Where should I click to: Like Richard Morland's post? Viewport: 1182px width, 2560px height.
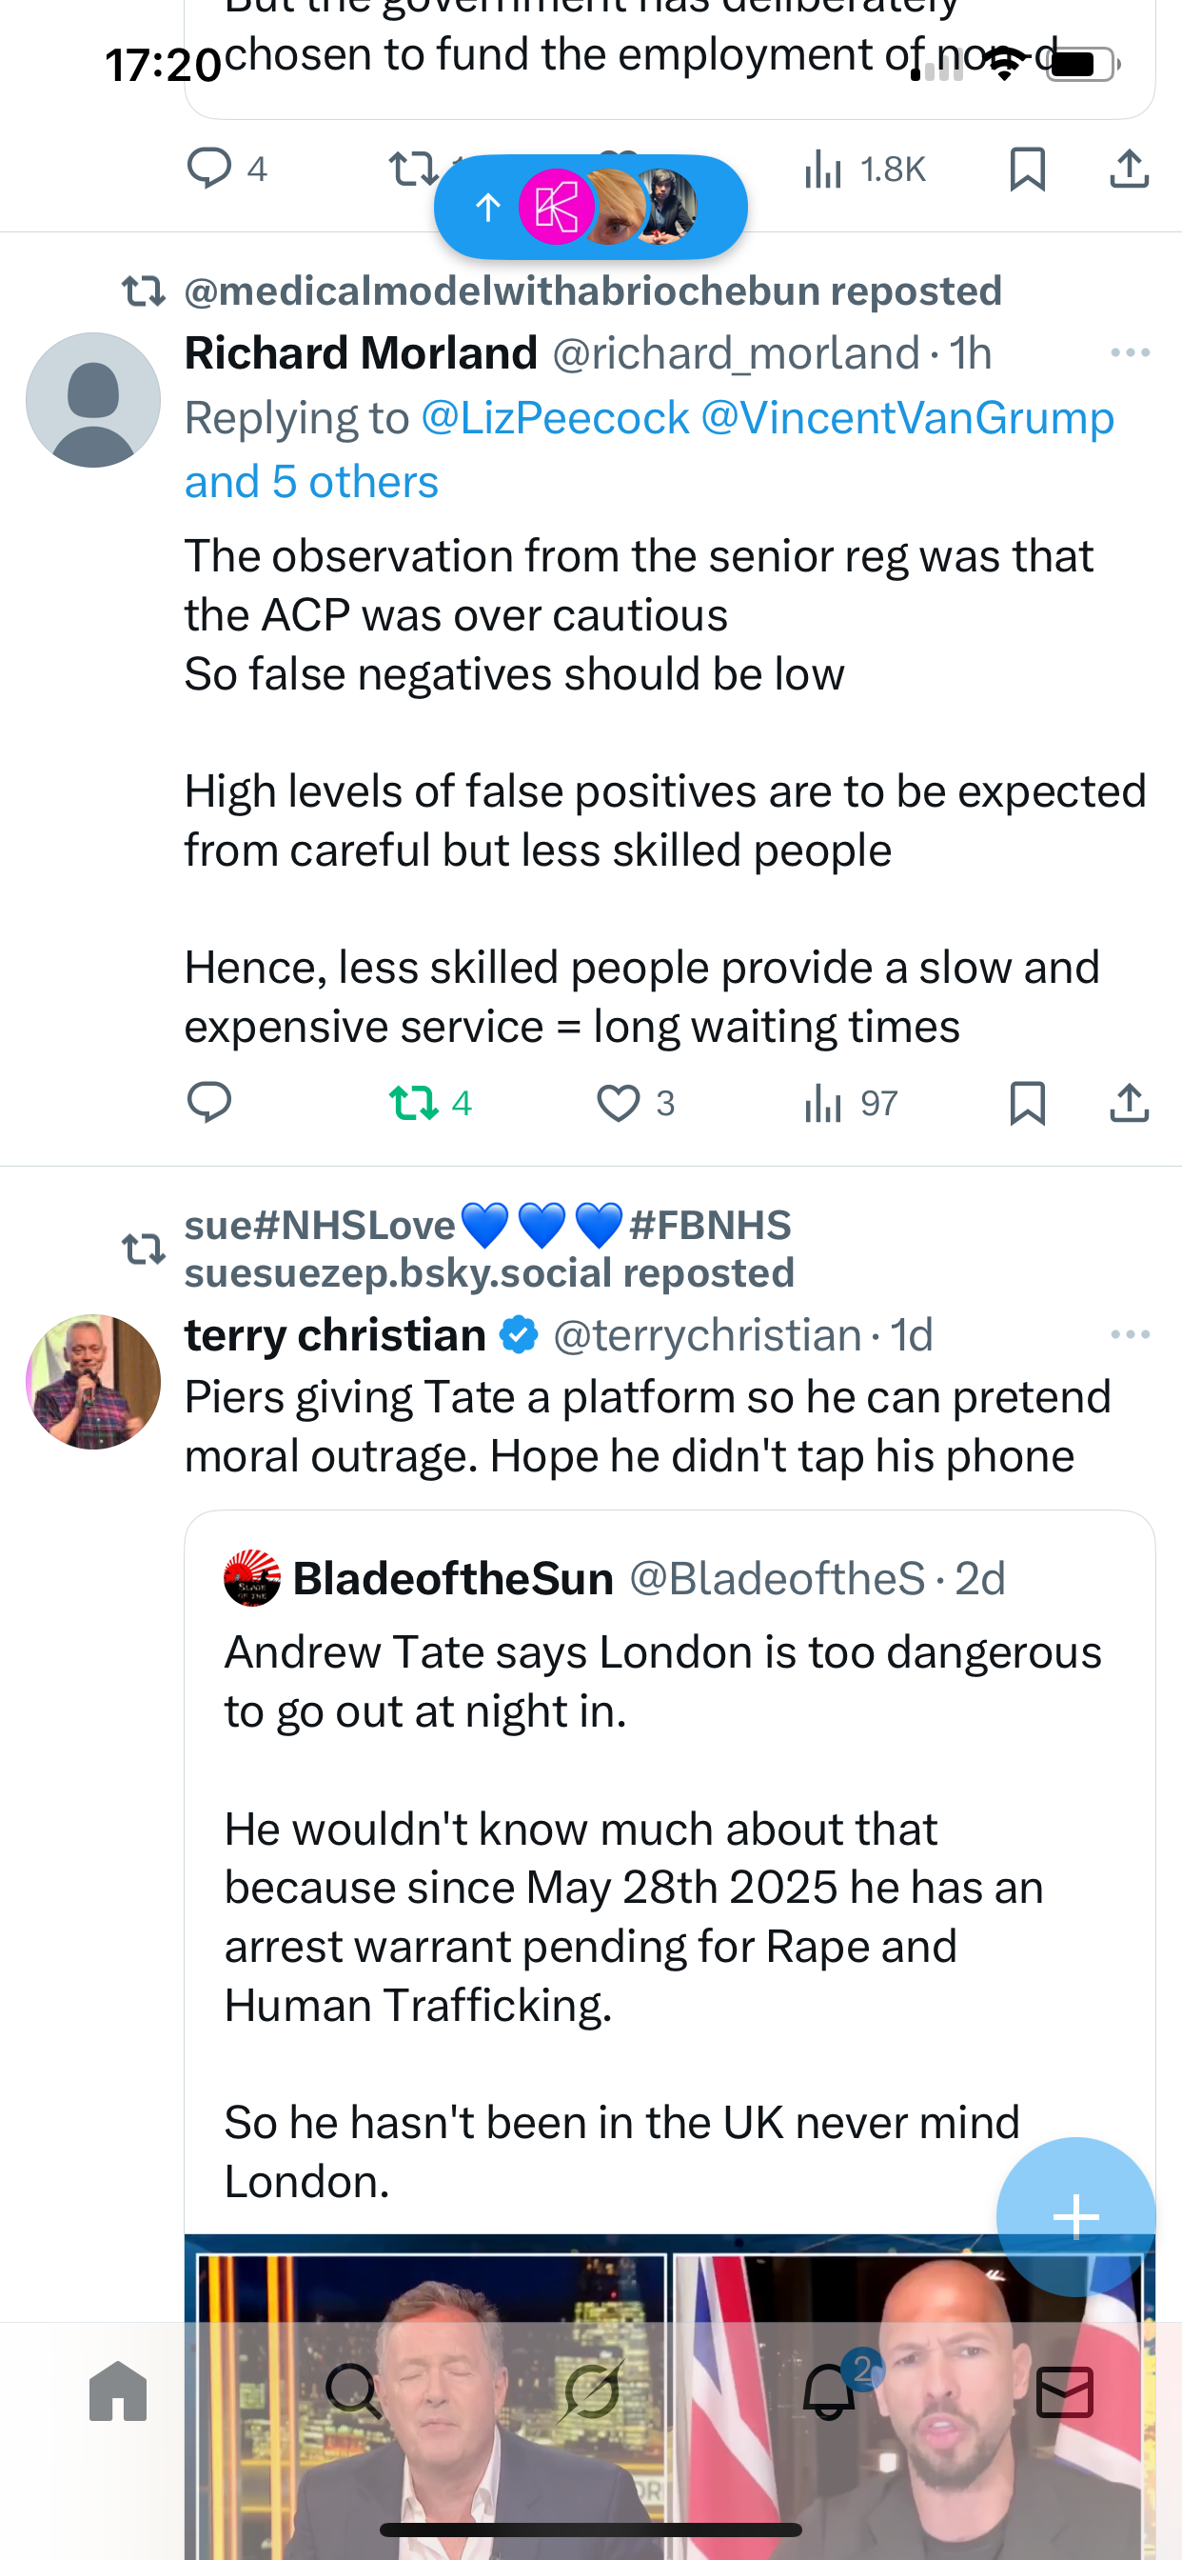click(618, 1103)
